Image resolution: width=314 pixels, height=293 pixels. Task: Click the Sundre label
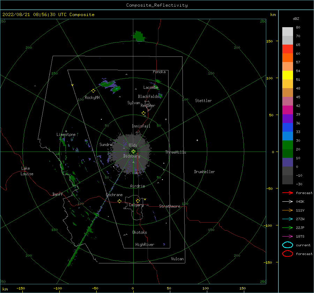tap(106, 144)
